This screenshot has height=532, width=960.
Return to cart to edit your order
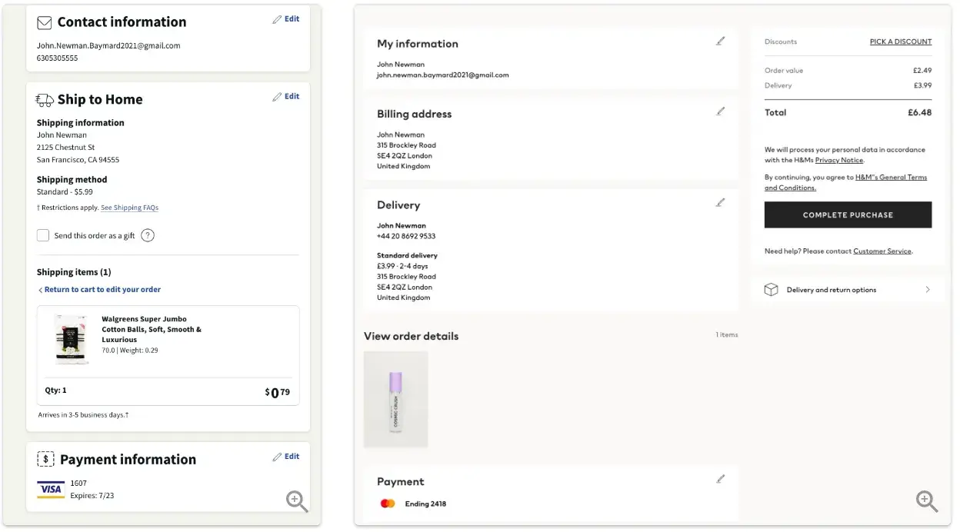pyautogui.click(x=102, y=290)
